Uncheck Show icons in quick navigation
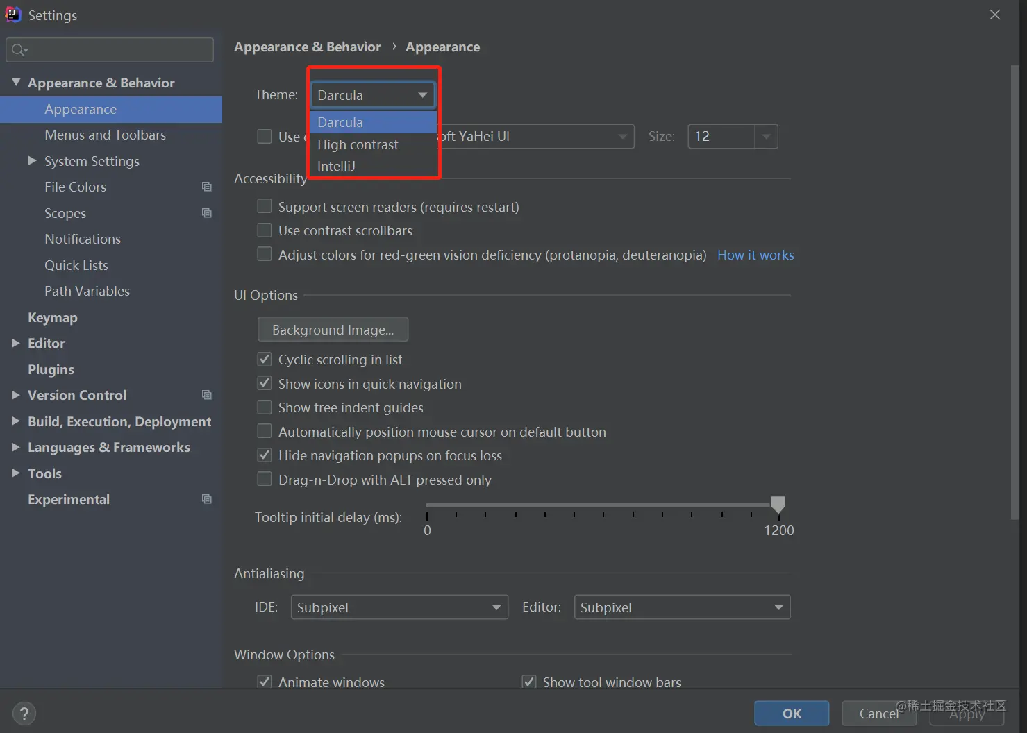The height and width of the screenshot is (733, 1027). pos(265,383)
